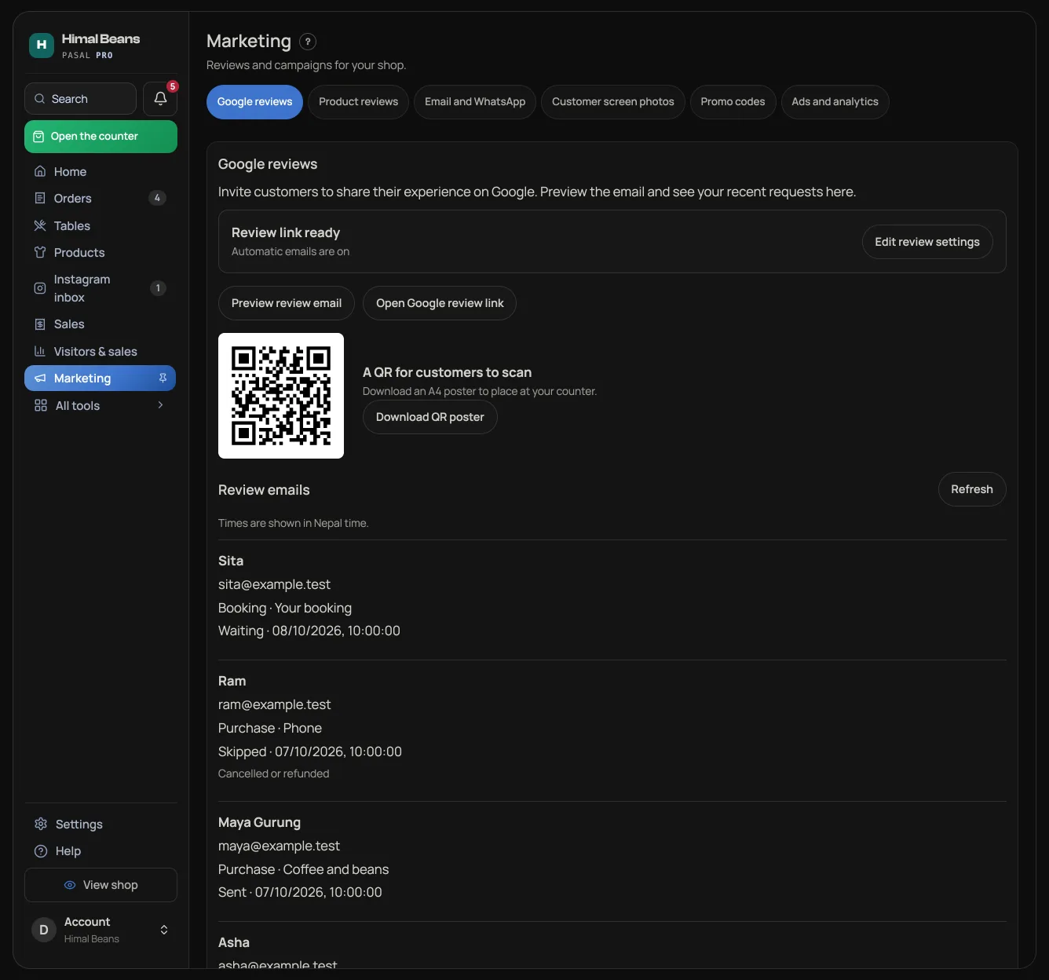Click the counter shop icon
The height and width of the screenshot is (980, 1049).
pyautogui.click(x=38, y=137)
